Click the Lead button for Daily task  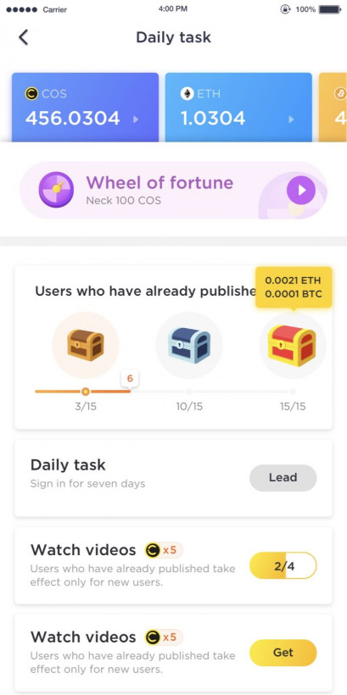(x=283, y=478)
